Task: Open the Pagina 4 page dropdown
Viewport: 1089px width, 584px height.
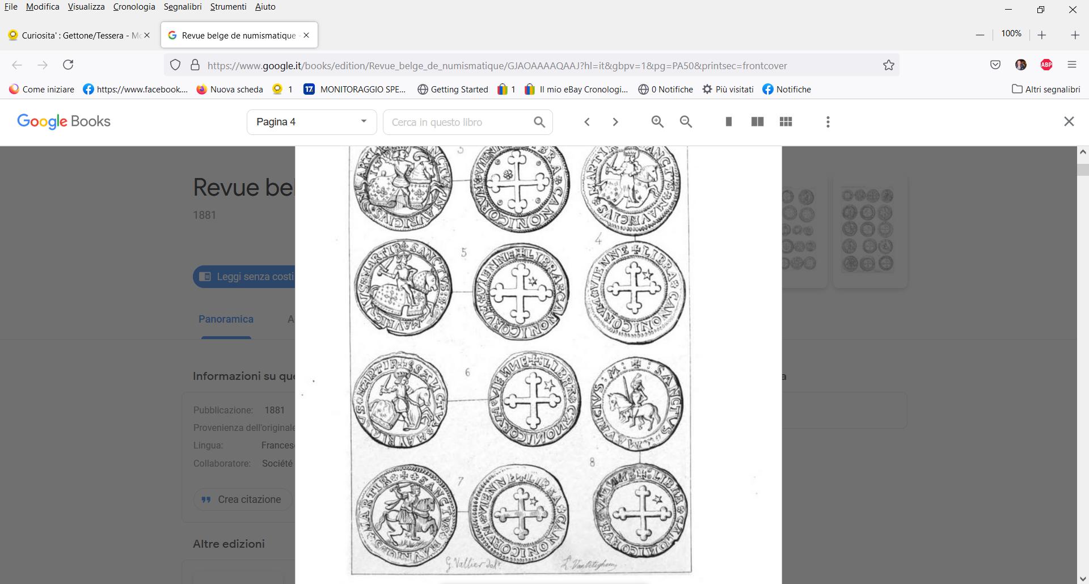Action: click(311, 122)
